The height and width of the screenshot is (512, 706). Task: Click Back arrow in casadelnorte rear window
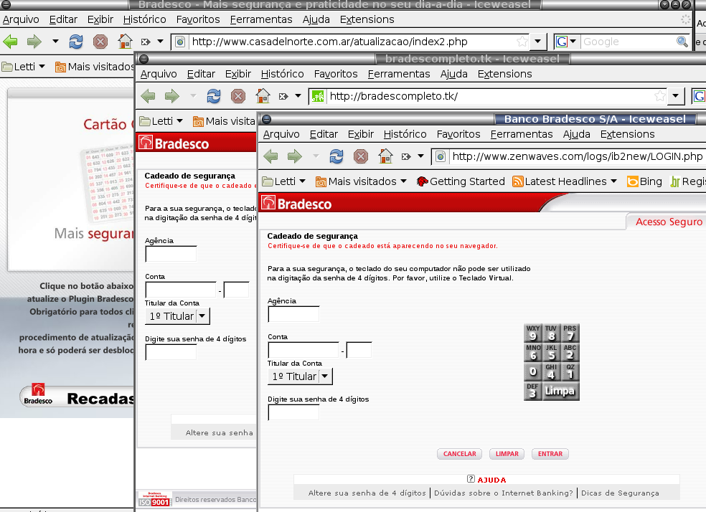pos(10,42)
